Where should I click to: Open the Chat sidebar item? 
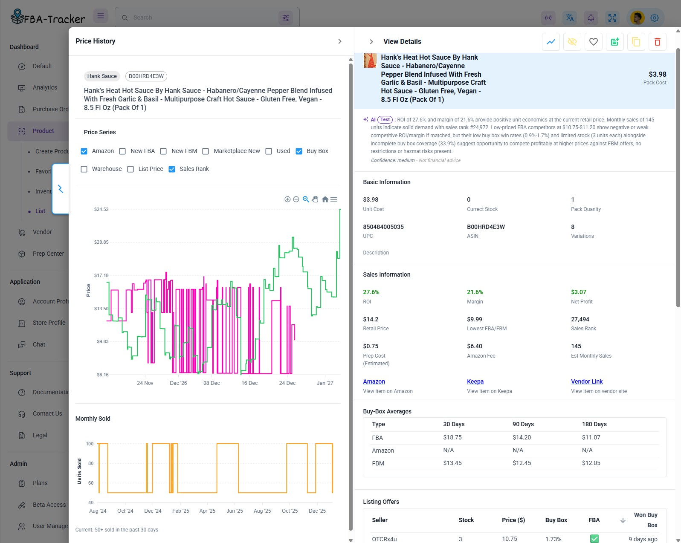[38, 345]
